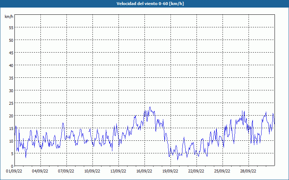This screenshot has height=180, width=289.
Task: Click the date label 19/09/22
Action: tap(170, 171)
